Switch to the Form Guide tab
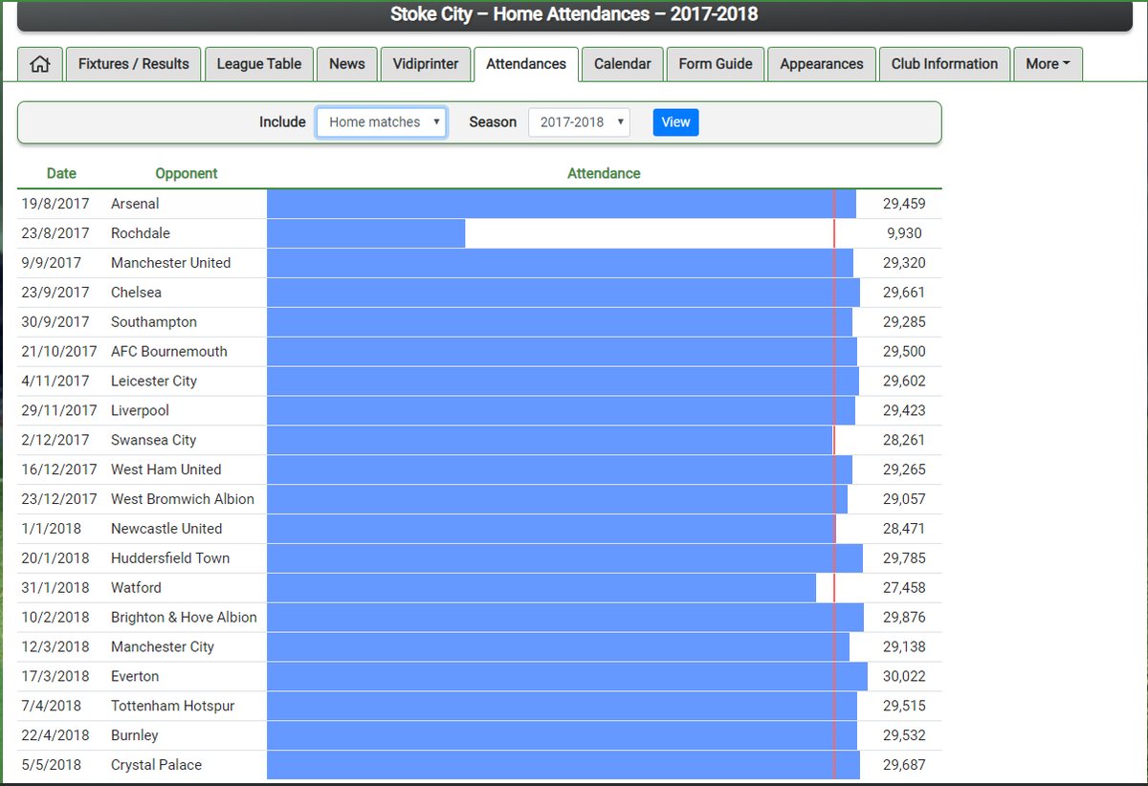Image resolution: width=1148 pixels, height=786 pixels. coord(716,64)
